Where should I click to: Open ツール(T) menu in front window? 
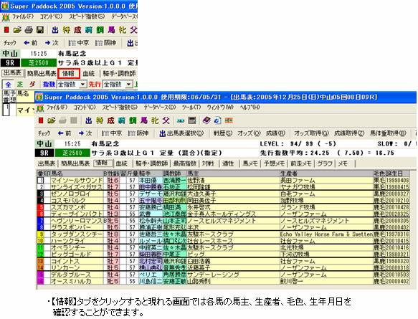[191, 108]
